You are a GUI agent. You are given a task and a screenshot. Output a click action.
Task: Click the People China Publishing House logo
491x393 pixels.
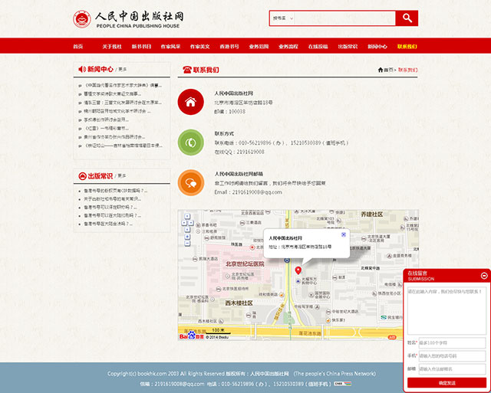pos(129,18)
